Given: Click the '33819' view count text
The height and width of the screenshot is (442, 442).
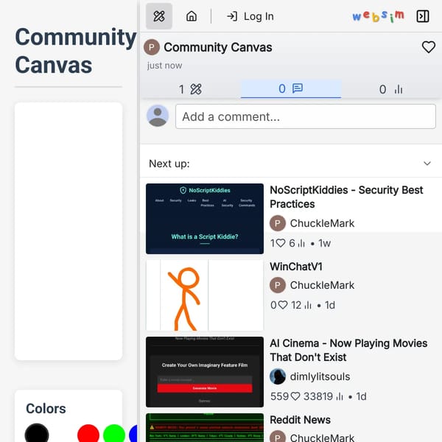Looking at the screenshot, I should [x=318, y=396].
